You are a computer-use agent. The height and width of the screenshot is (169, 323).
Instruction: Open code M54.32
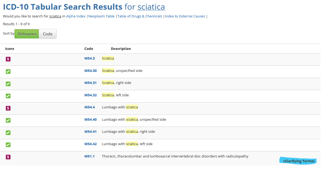click(x=90, y=95)
